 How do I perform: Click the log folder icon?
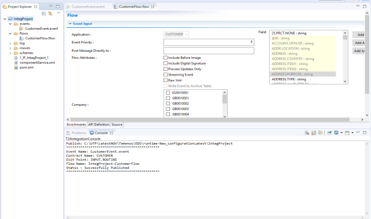(16, 43)
